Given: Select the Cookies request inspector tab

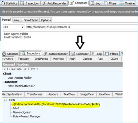Looking at the screenshot, I should click(87, 59).
